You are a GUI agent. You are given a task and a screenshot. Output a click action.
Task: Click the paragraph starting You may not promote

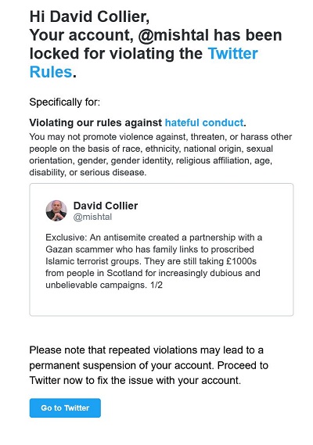[160, 154]
